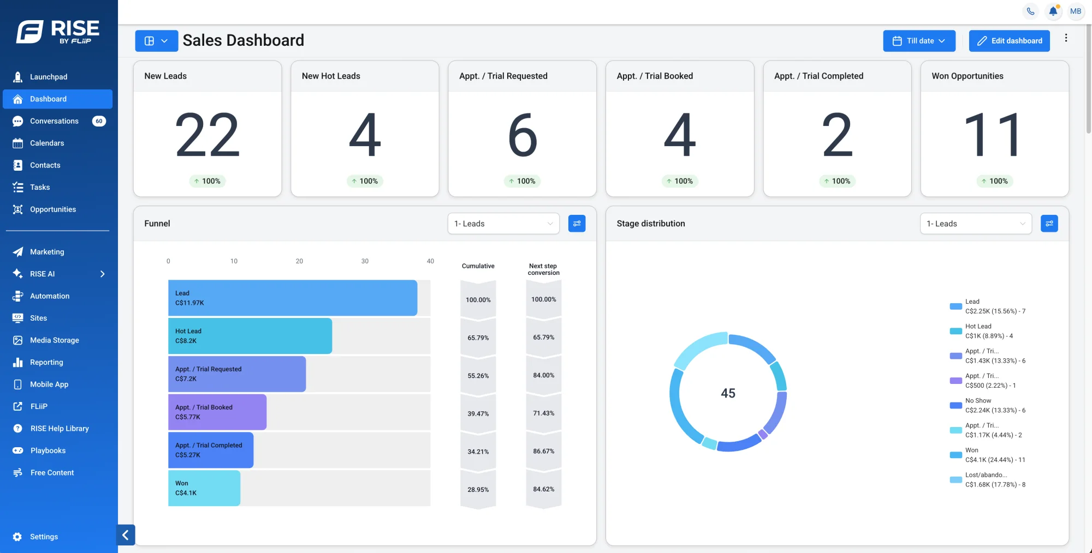The width and height of the screenshot is (1092, 553).
Task: Click No Show legend color swatch
Action: pos(956,405)
